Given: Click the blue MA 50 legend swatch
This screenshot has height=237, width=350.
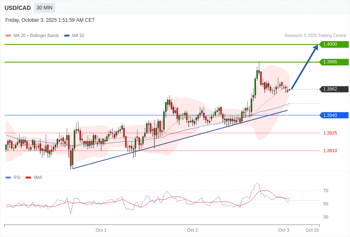Looking at the screenshot, I should [x=67, y=36].
